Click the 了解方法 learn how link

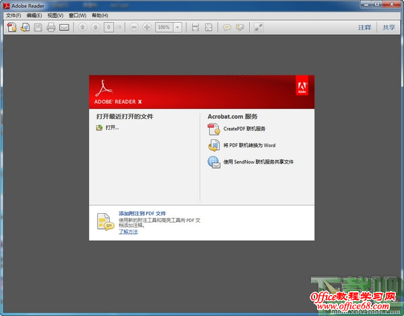click(128, 231)
